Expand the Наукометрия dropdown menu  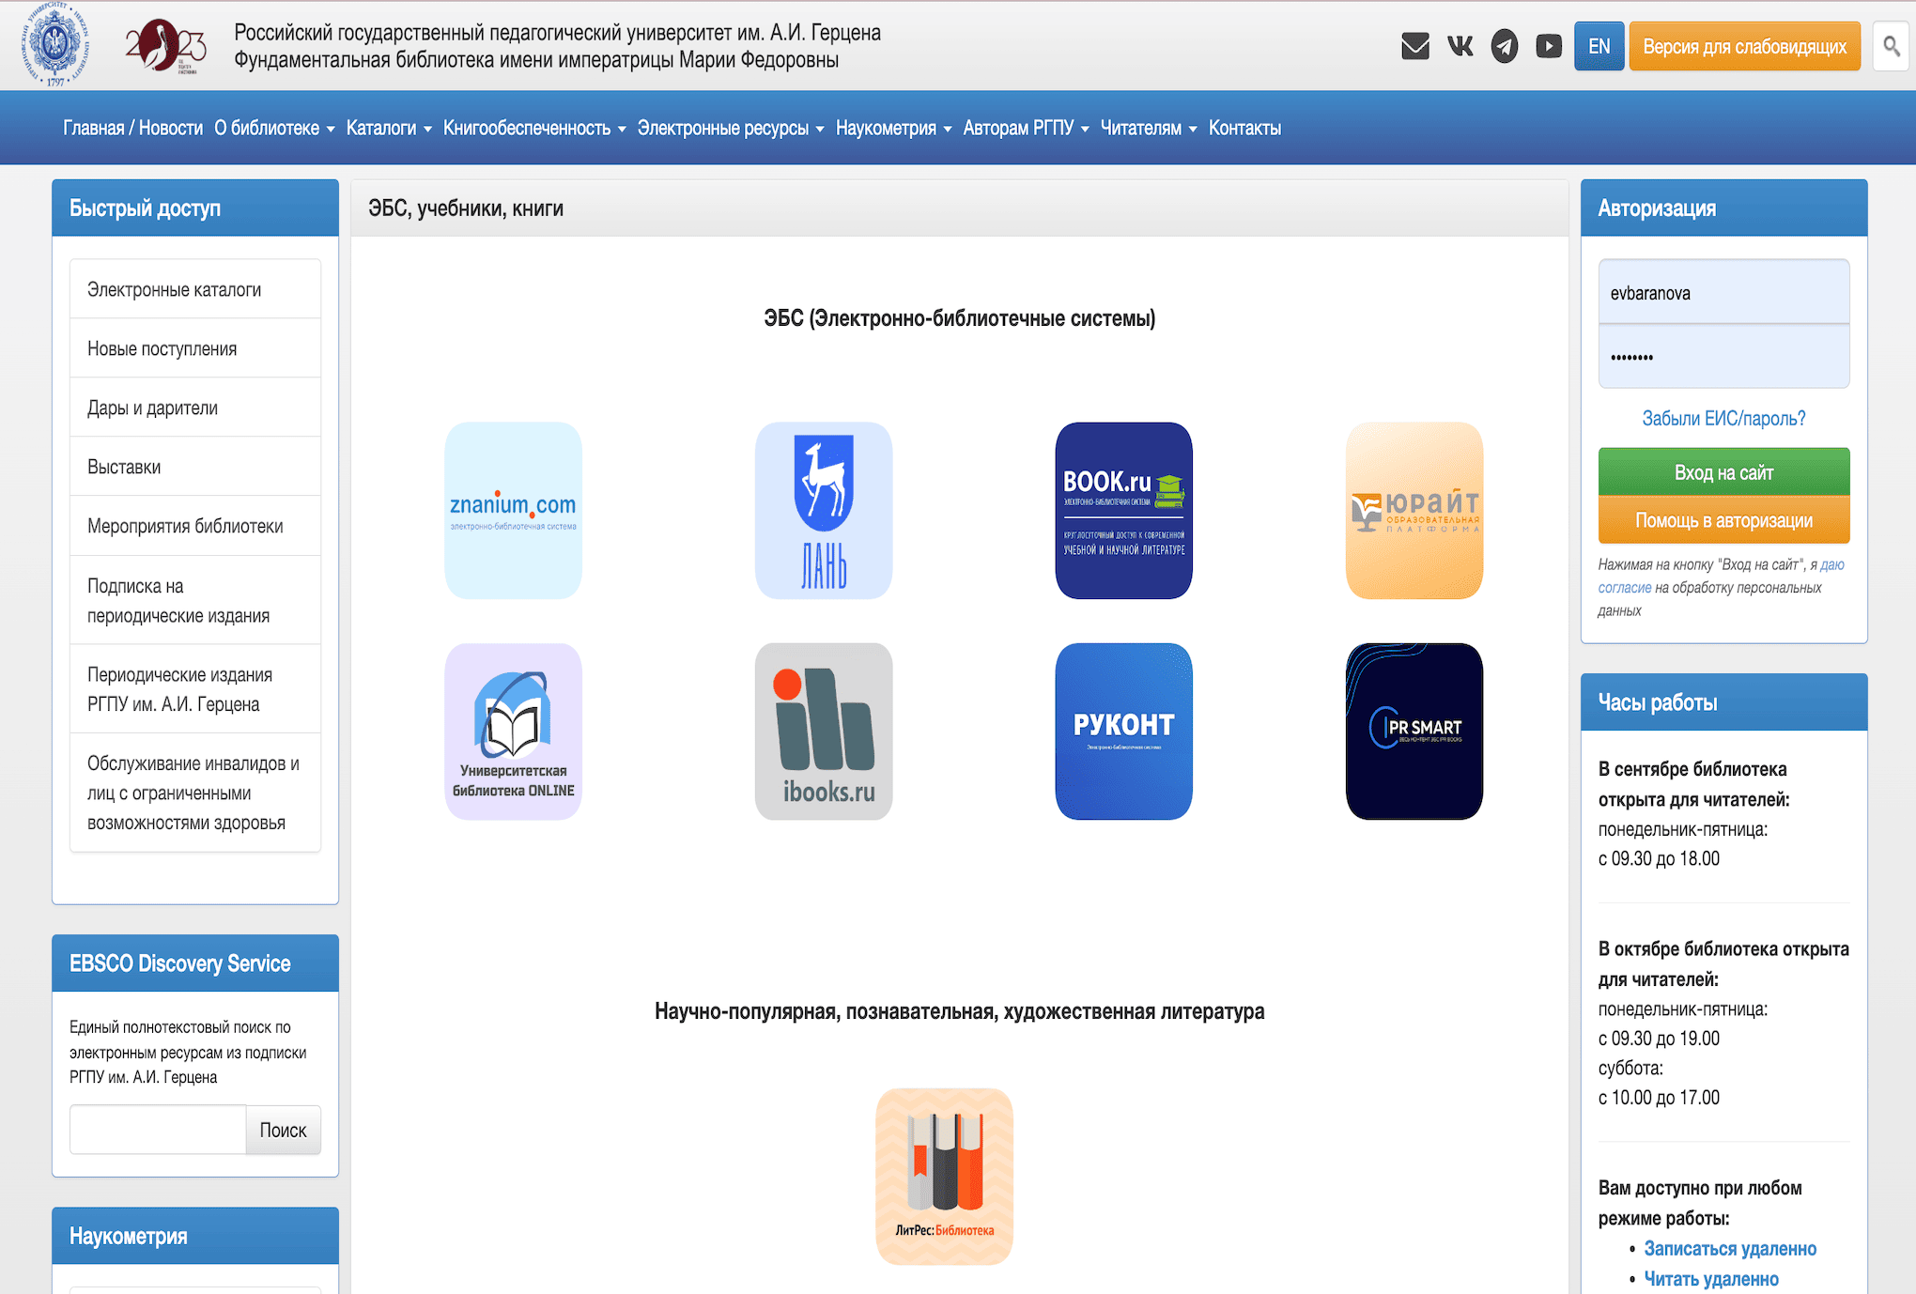pyautogui.click(x=893, y=128)
